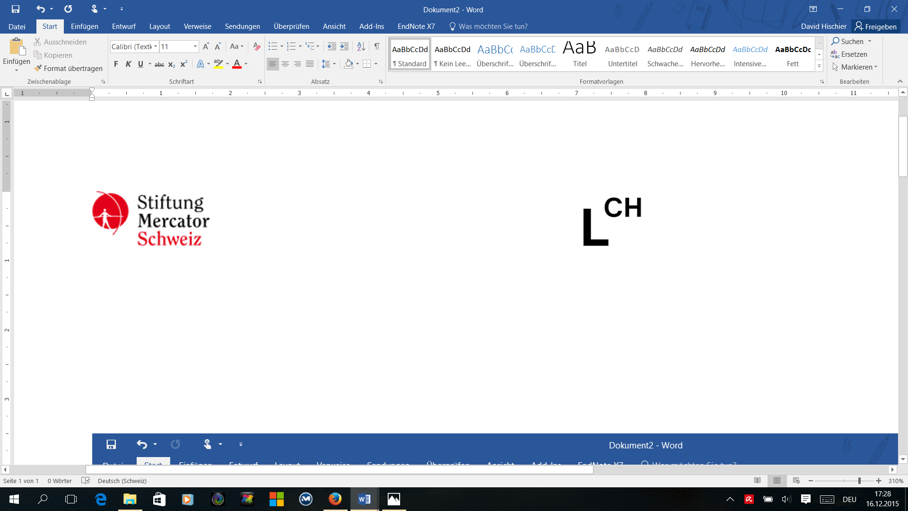This screenshot has width=908, height=511.
Task: Toggle italic formatting (K)
Action: pyautogui.click(x=128, y=64)
